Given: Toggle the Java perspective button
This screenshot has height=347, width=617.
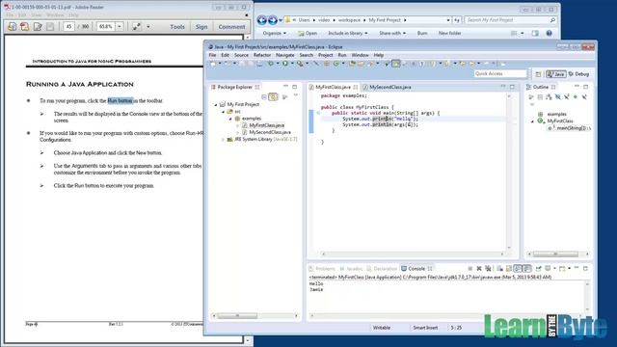Looking at the screenshot, I should pyautogui.click(x=555, y=74).
